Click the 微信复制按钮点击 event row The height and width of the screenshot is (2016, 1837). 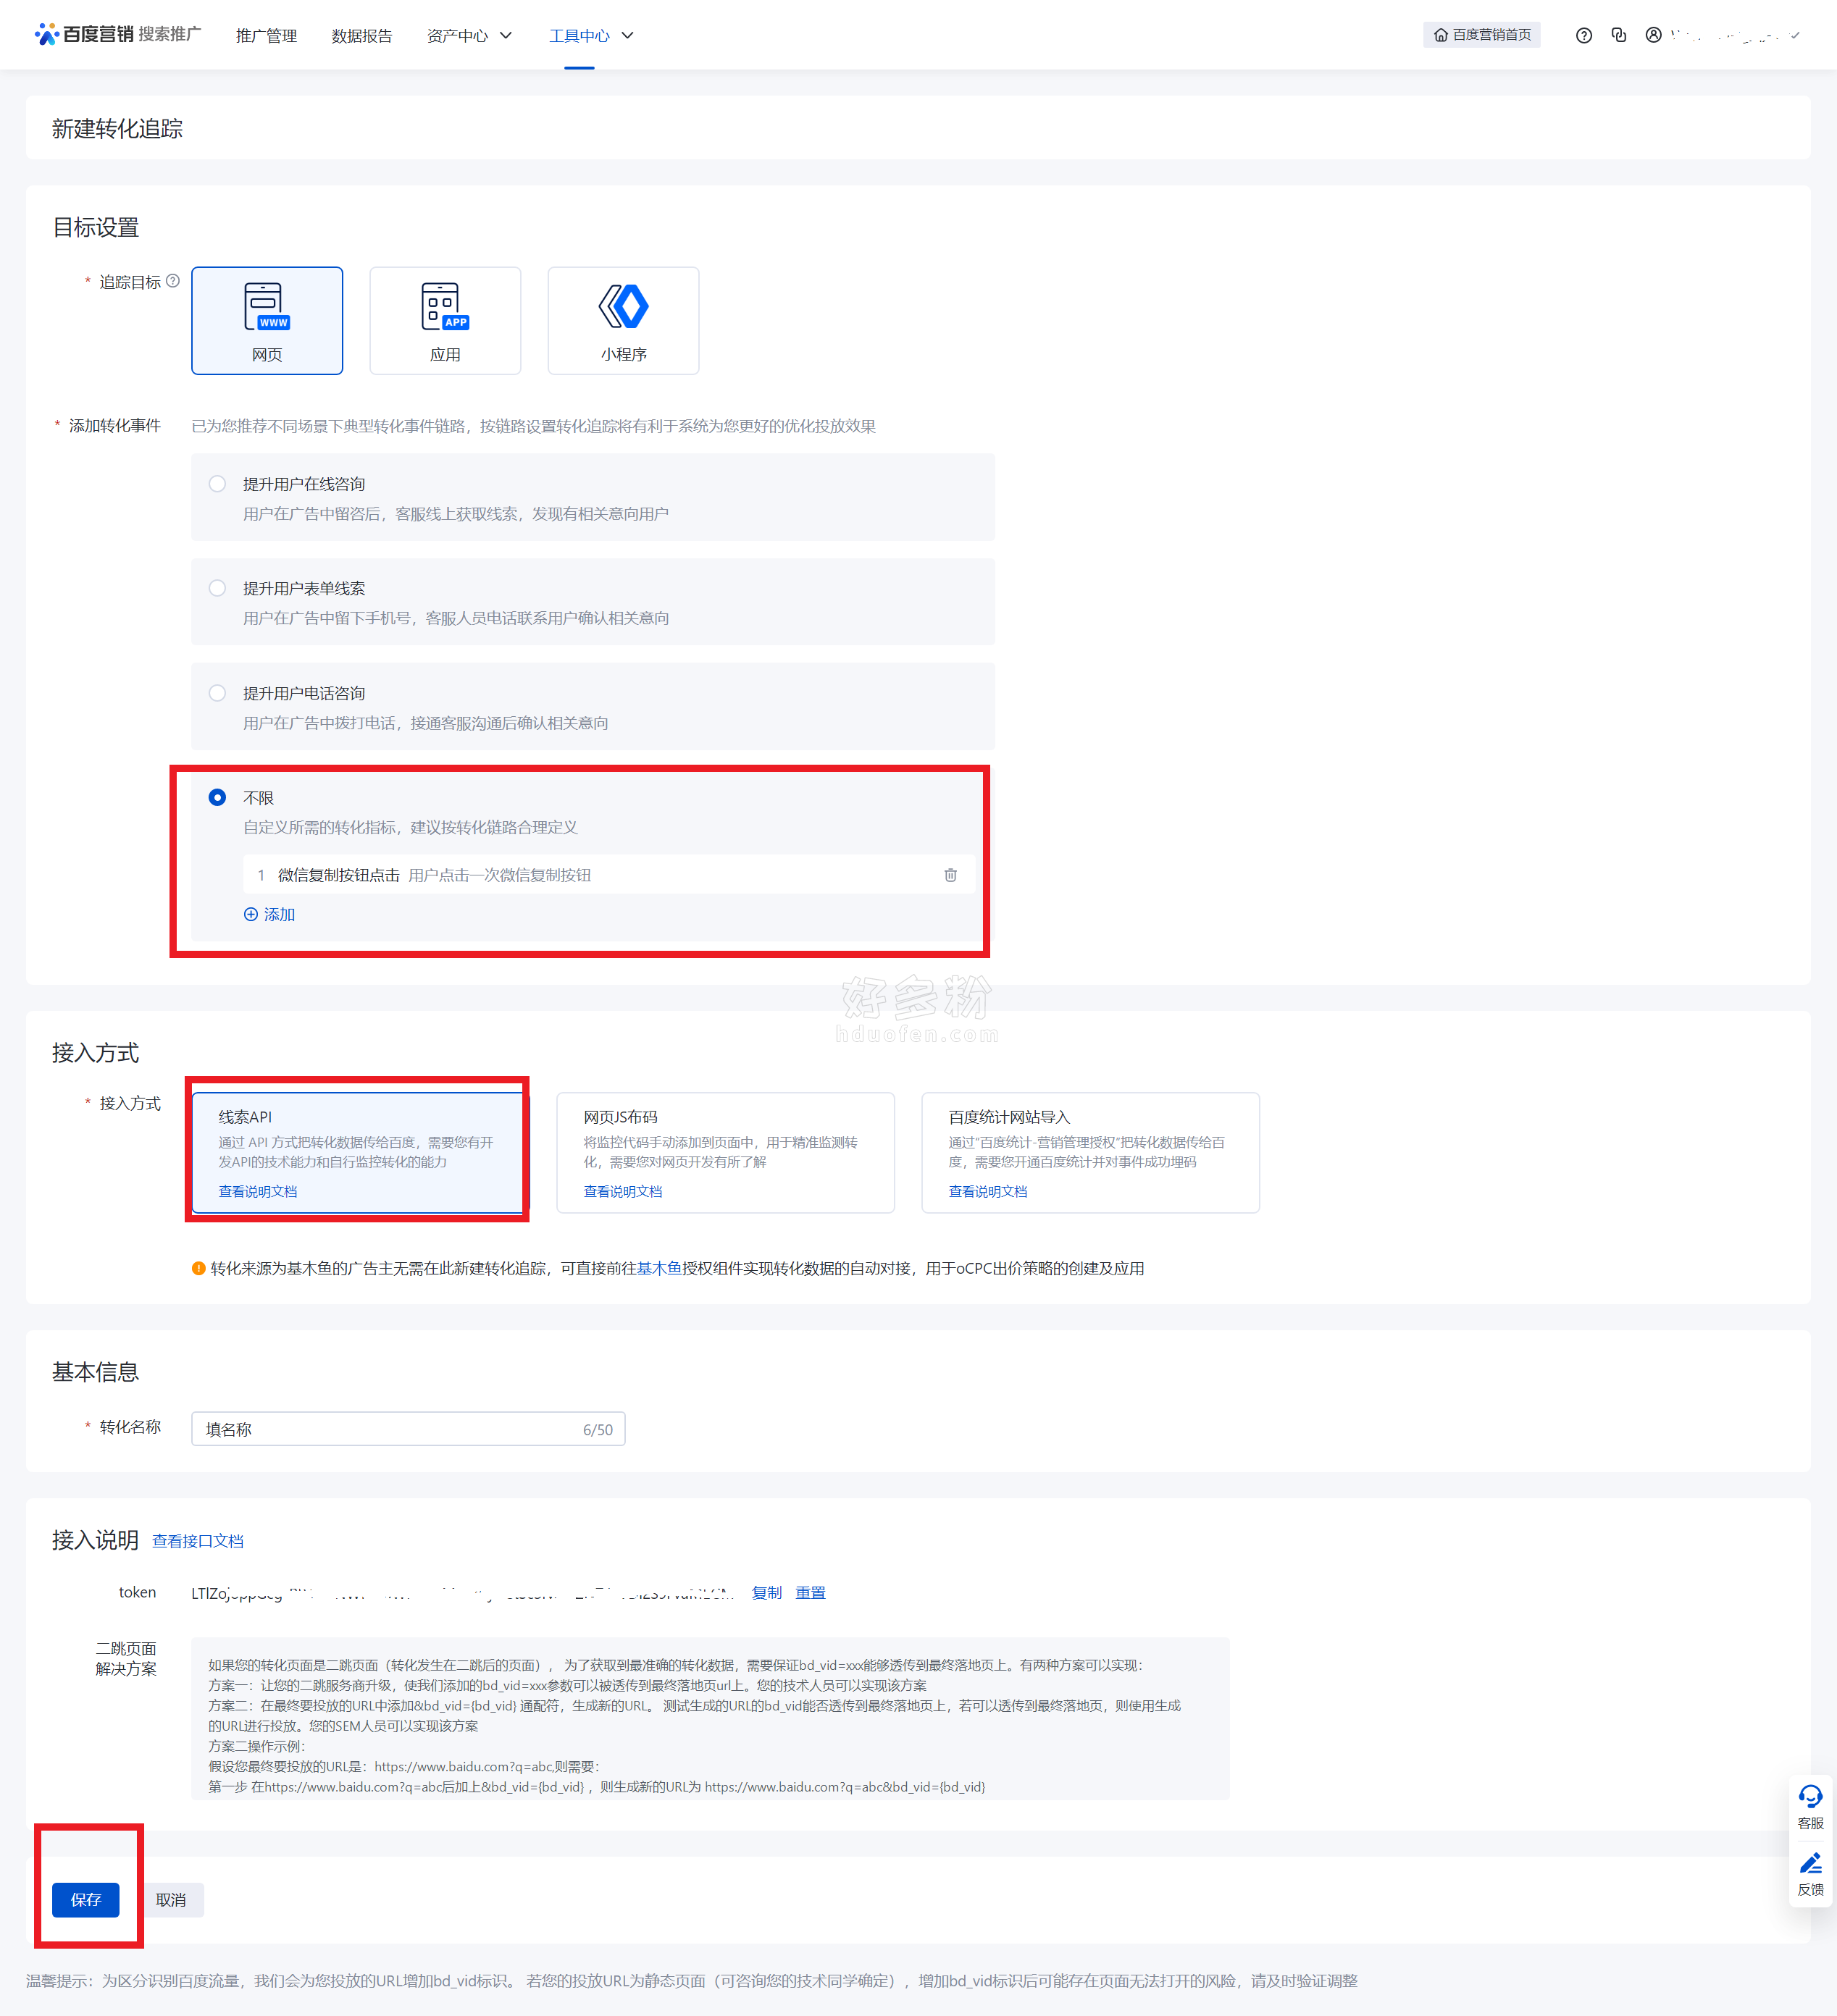[608, 875]
